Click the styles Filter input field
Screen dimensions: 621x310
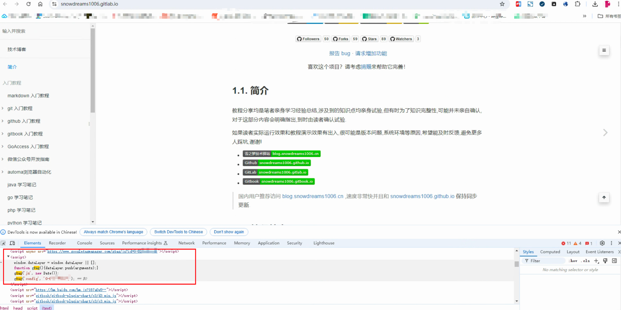[546, 261]
